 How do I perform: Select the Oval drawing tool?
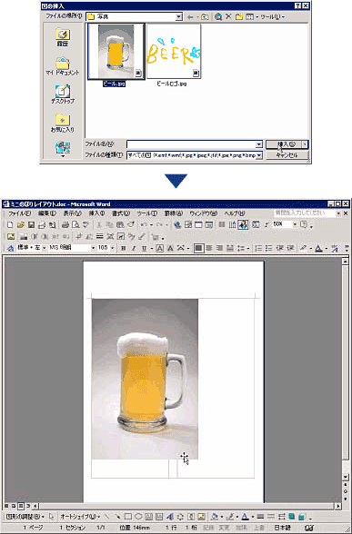coord(138,517)
